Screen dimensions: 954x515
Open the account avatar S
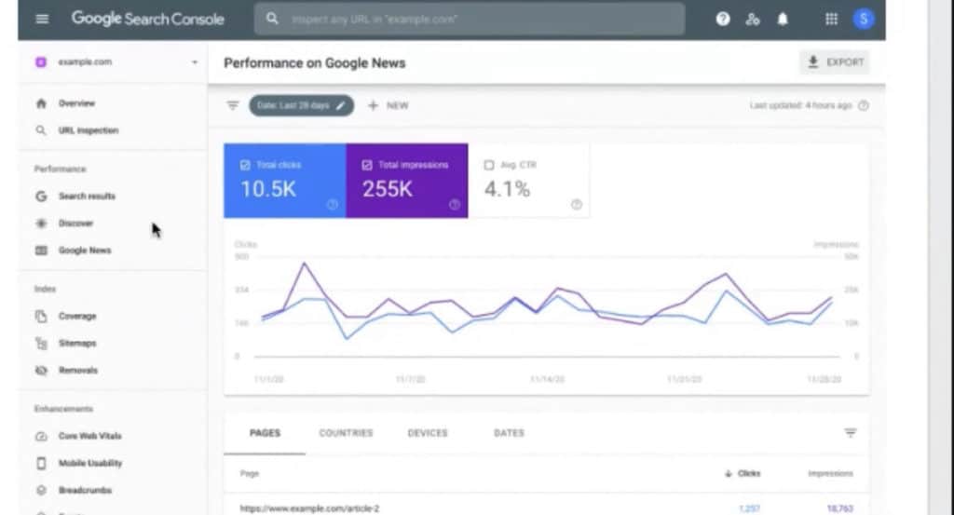tap(864, 20)
